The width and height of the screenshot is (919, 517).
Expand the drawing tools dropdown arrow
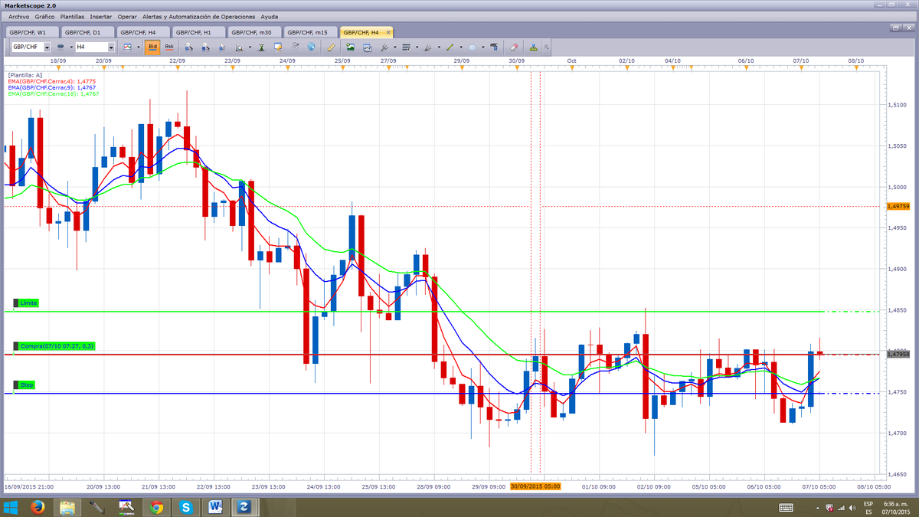tap(394, 47)
